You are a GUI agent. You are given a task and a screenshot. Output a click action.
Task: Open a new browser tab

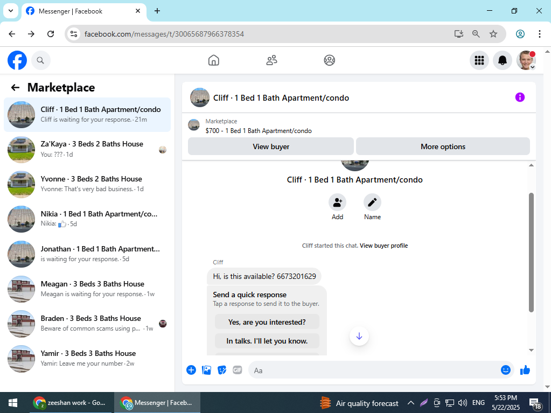coord(157,11)
